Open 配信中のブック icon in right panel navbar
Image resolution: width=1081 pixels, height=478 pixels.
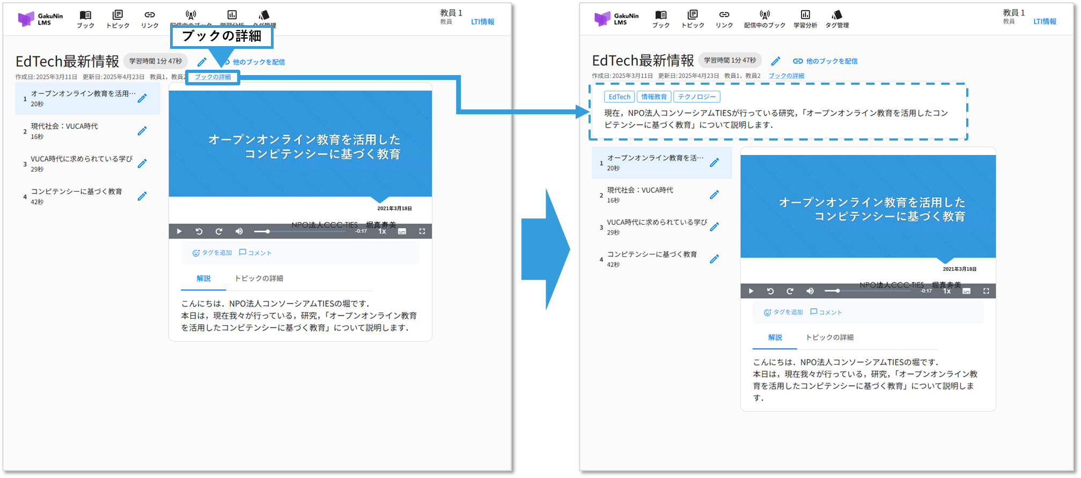coord(764,16)
